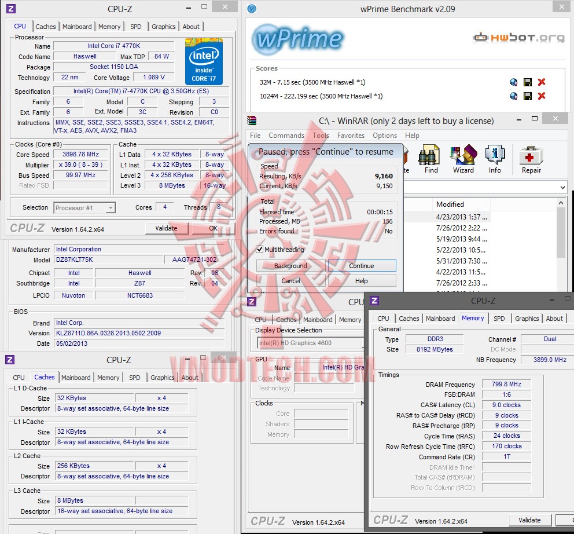Open About tab in top CPU-Z window
Image resolution: width=574 pixels, height=534 pixels.
tap(191, 27)
